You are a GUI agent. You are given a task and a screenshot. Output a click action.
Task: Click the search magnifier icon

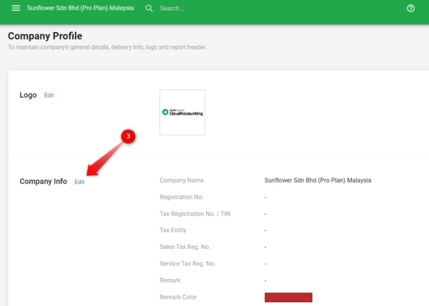pos(149,8)
